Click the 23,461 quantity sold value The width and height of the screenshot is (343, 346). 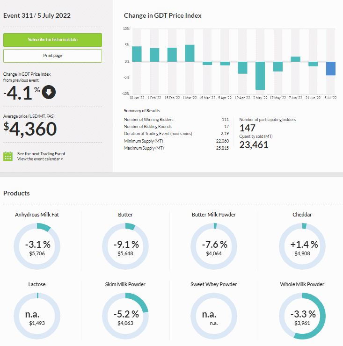pos(254,145)
